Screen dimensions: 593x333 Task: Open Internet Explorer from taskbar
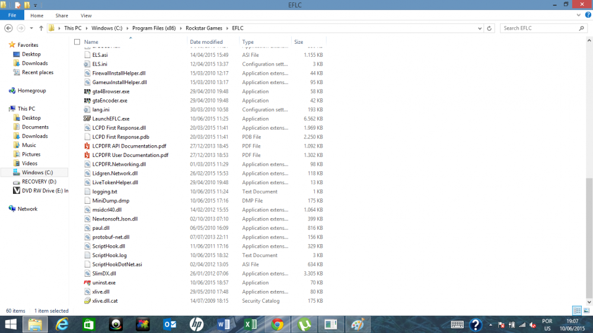pyautogui.click(x=62, y=324)
